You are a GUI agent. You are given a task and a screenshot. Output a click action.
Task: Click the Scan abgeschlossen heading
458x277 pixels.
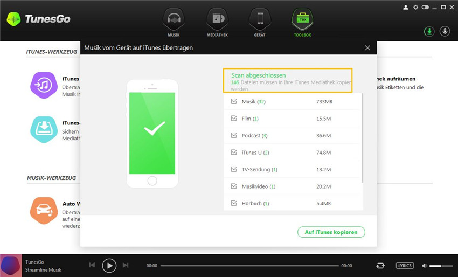[x=259, y=75]
